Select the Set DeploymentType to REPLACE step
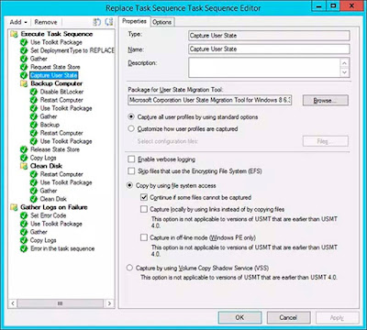This screenshot has height=330, width=367. 72,50
